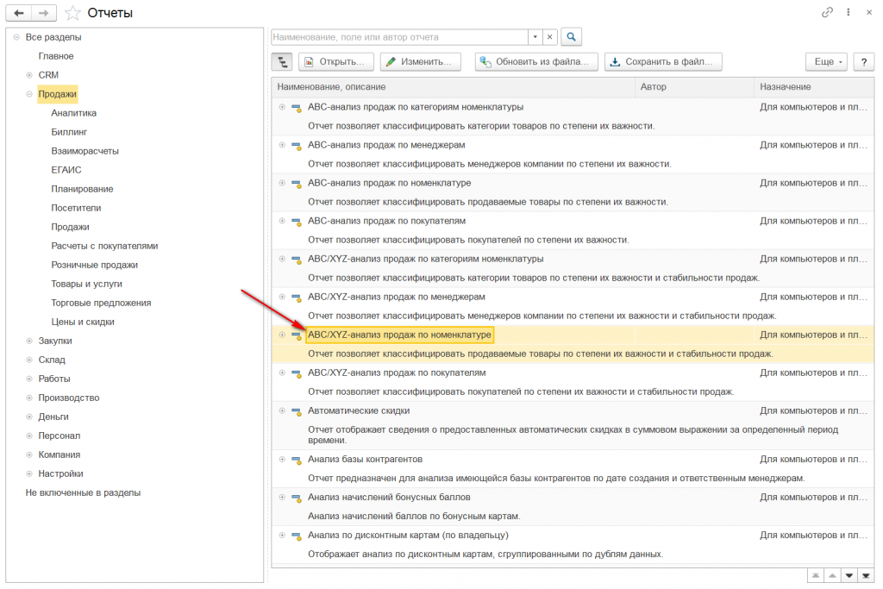Select ABC/XYZ-анализ продаж по покупателям report
This screenshot has height=589, width=883.
pyautogui.click(x=397, y=373)
